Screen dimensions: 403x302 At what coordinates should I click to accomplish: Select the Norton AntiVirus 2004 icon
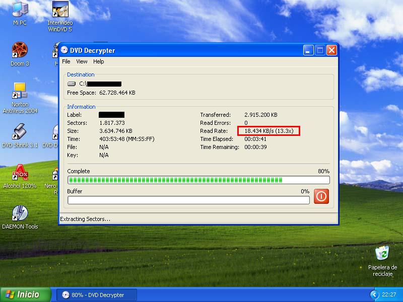pos(20,91)
